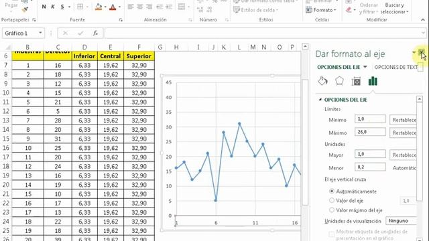Switch to OPCIONES DE TEXTO tab
The height and width of the screenshot is (241, 429).
coord(396,67)
